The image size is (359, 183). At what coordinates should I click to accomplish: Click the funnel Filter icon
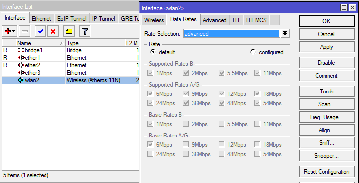(x=85, y=31)
